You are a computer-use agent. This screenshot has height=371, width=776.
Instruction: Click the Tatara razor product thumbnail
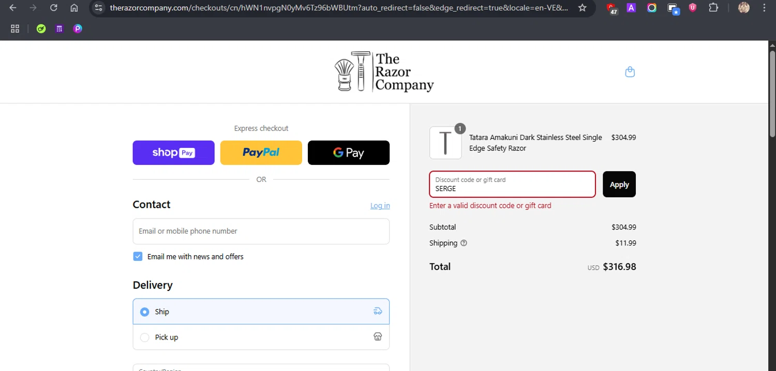pyautogui.click(x=445, y=143)
